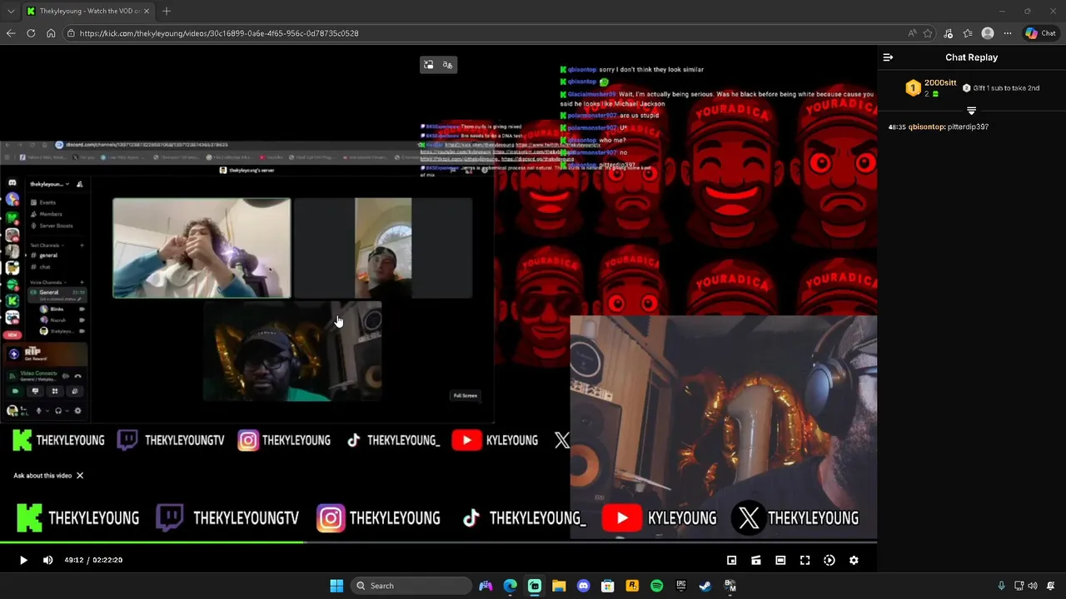
Task: Open the media control music icon
Action: coord(949,33)
